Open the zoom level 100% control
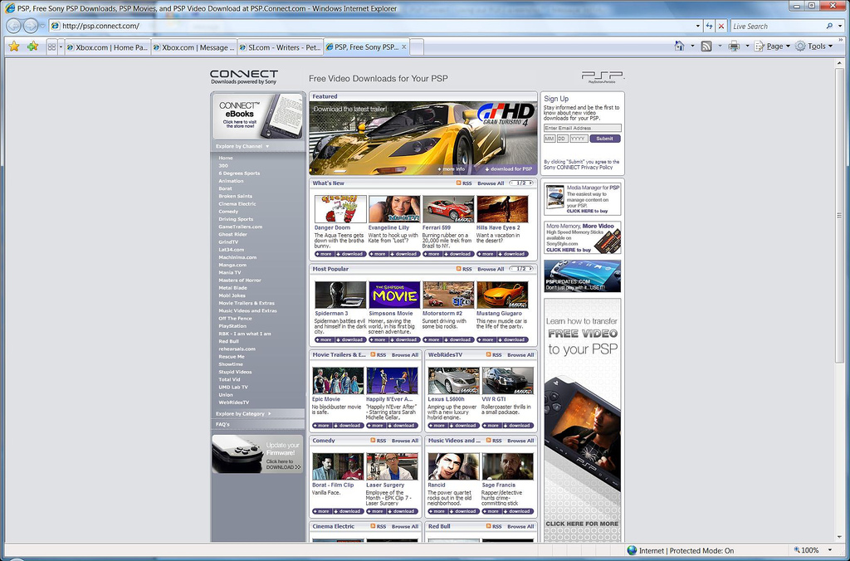850x561 pixels. (x=811, y=550)
